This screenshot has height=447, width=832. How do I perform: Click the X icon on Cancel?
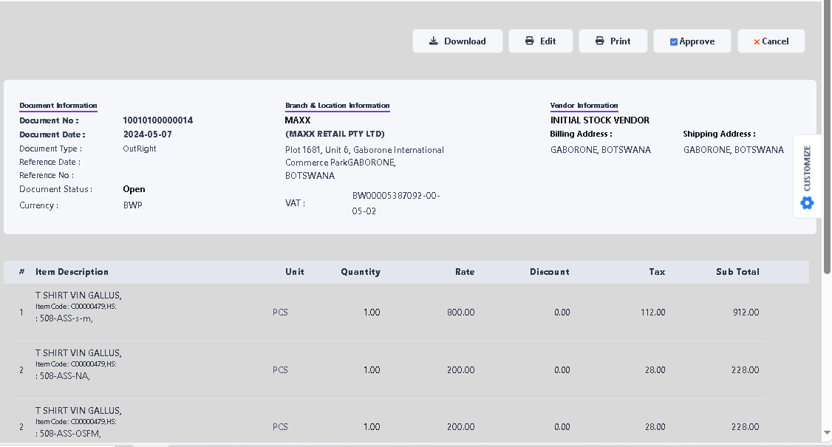(x=757, y=42)
